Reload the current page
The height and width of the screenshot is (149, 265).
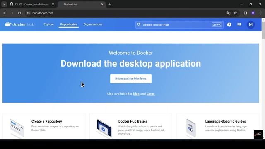pyautogui.click(x=19, y=13)
